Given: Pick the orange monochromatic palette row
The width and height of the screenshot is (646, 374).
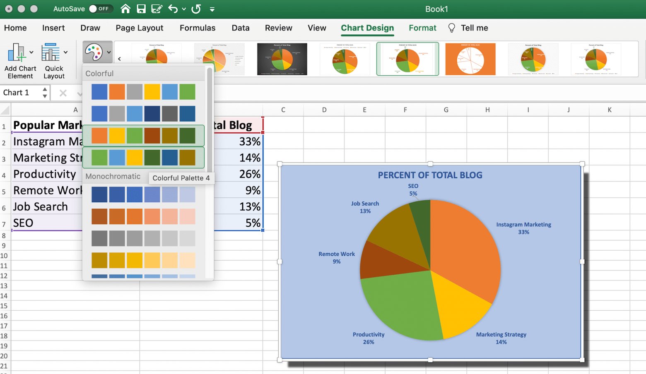Looking at the screenshot, I should click(x=143, y=216).
